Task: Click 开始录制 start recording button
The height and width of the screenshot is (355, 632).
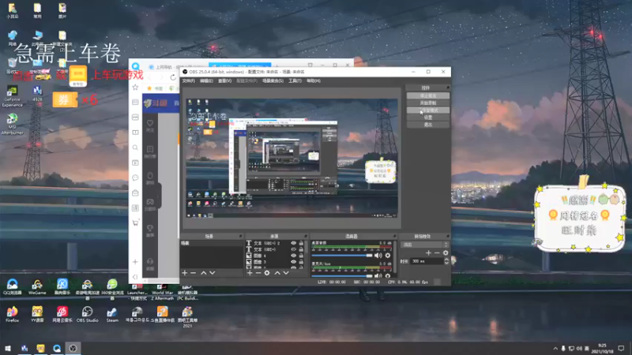Action: (428, 103)
